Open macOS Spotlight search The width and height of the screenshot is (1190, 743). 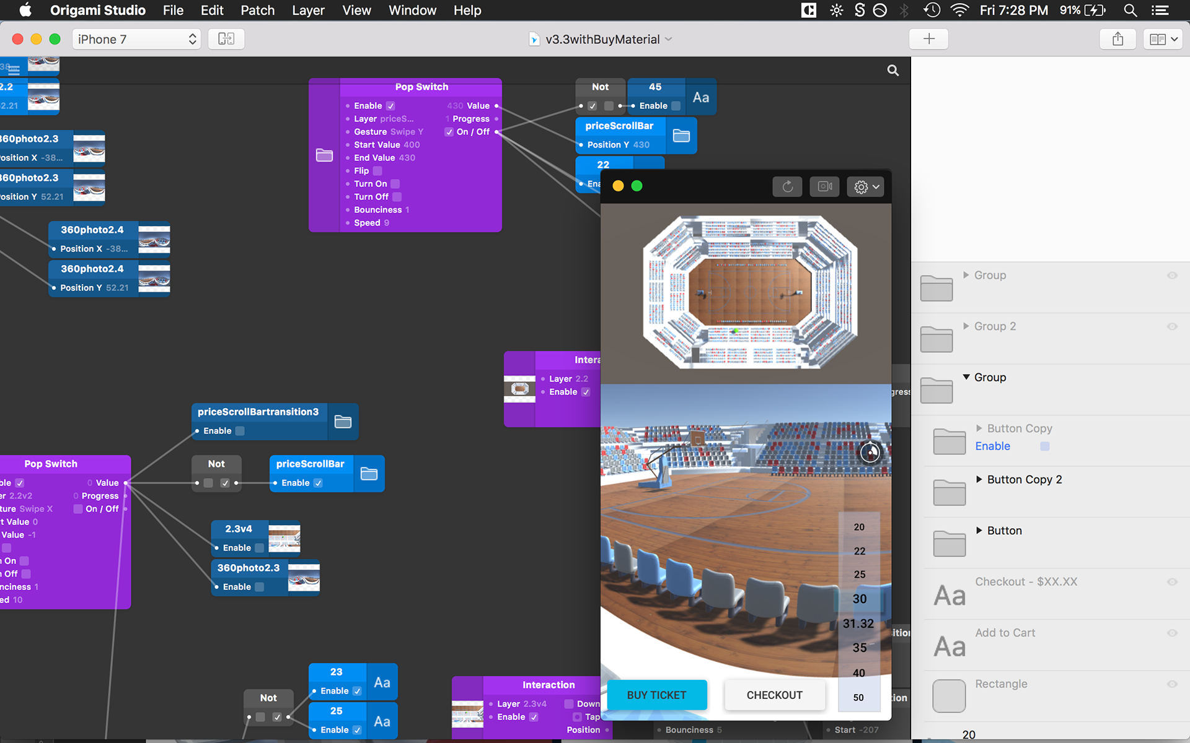click(x=1130, y=10)
